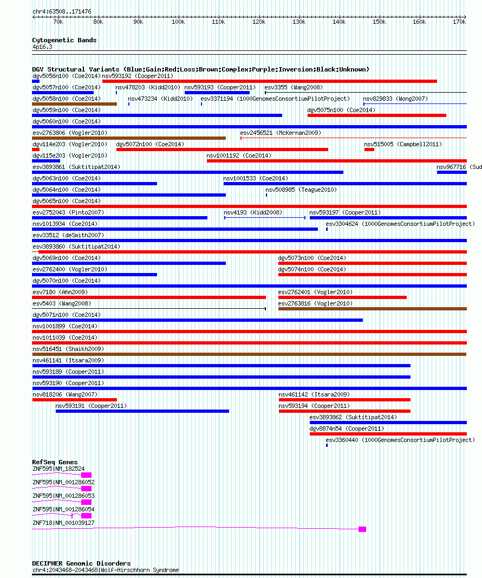Viewport: 482px width, 578px height.
Task: Click the nsv593191 (Cooper2011) blue bar
Action: 142,411
